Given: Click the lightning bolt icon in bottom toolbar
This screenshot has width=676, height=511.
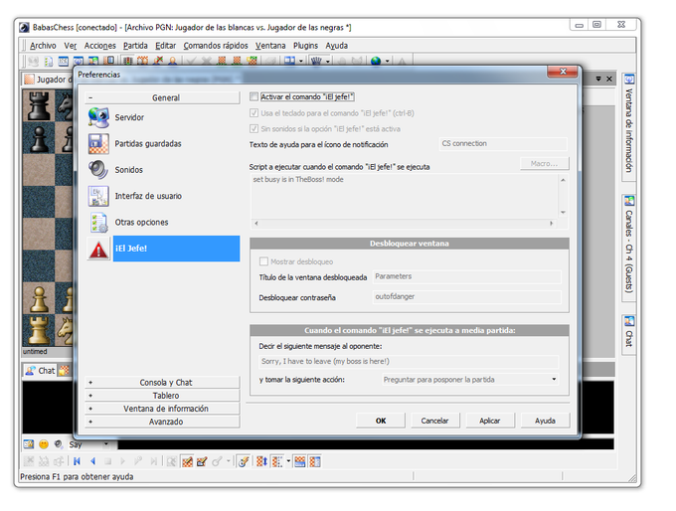Looking at the screenshot, I should click(244, 461).
